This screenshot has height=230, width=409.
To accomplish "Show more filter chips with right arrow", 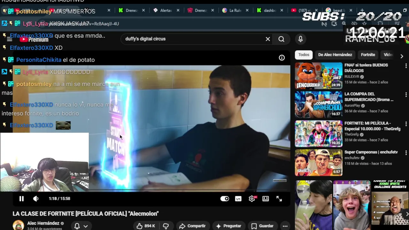I will (x=402, y=56).
